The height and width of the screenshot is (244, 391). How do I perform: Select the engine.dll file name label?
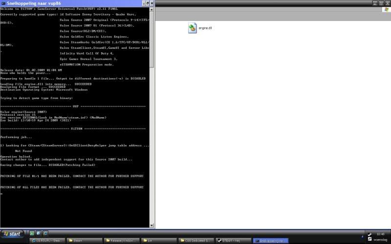coord(205,28)
